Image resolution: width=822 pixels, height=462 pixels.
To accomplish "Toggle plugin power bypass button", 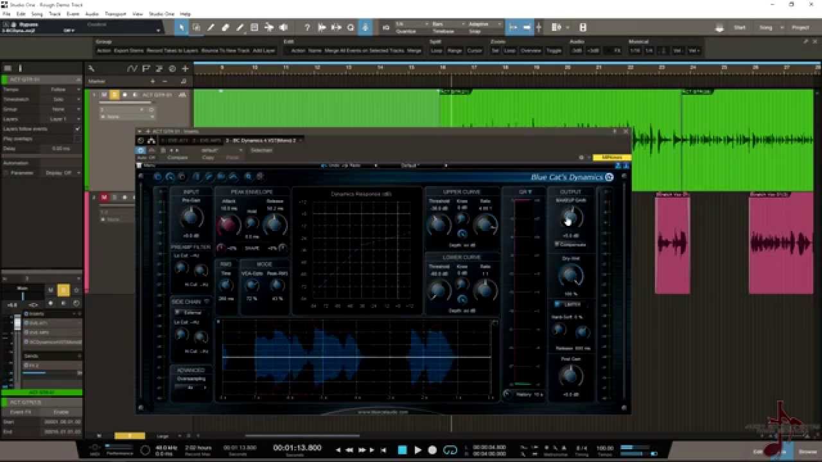I will (141, 150).
